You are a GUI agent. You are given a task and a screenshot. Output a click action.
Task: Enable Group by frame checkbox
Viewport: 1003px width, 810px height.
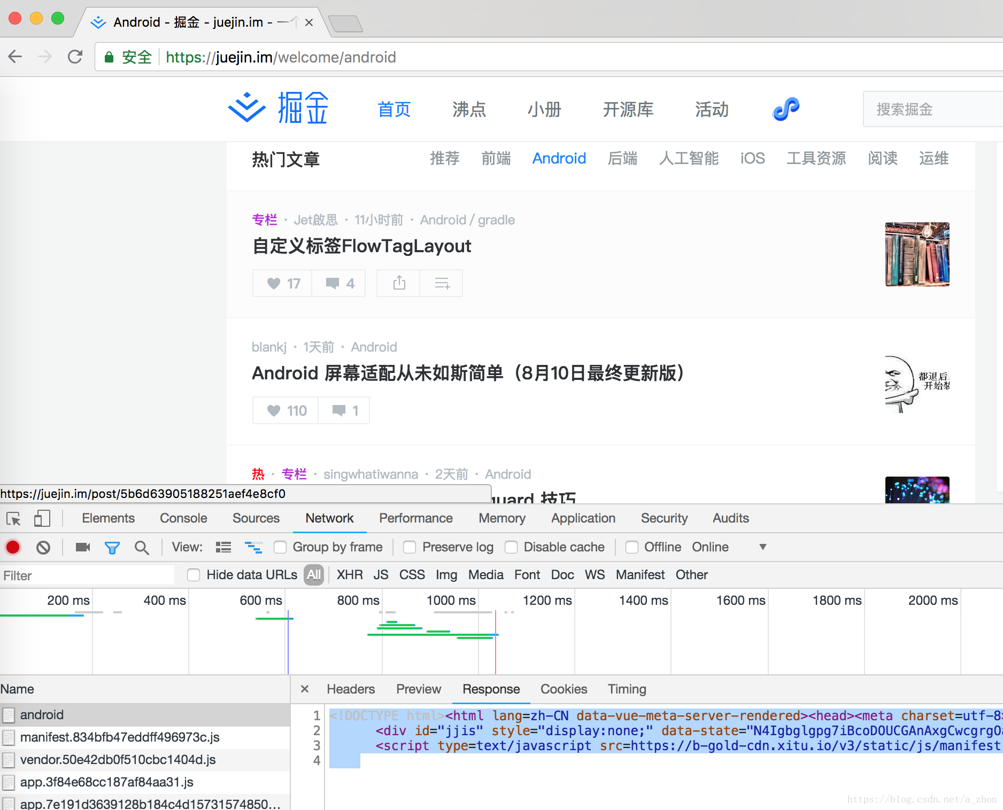click(x=280, y=547)
